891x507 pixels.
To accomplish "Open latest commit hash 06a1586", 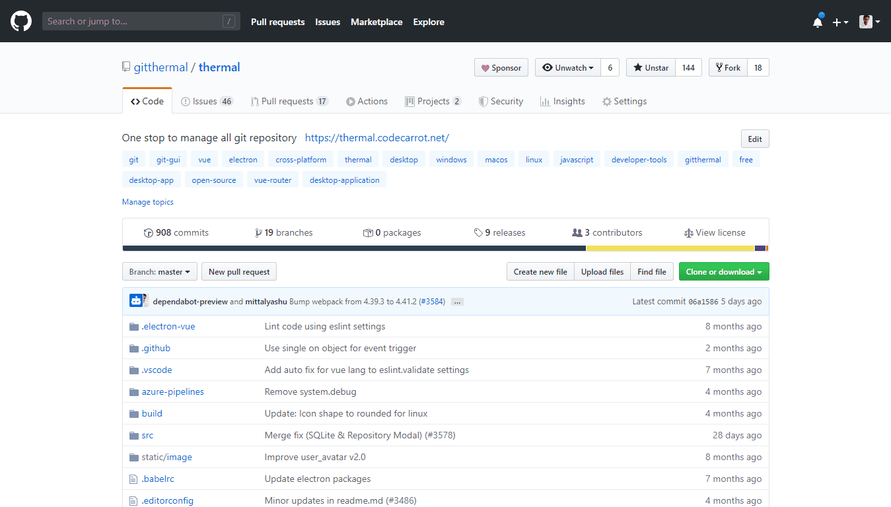I will 703,302.
